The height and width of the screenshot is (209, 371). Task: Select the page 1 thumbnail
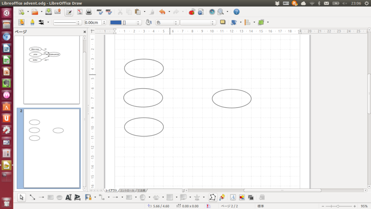(x=51, y=70)
